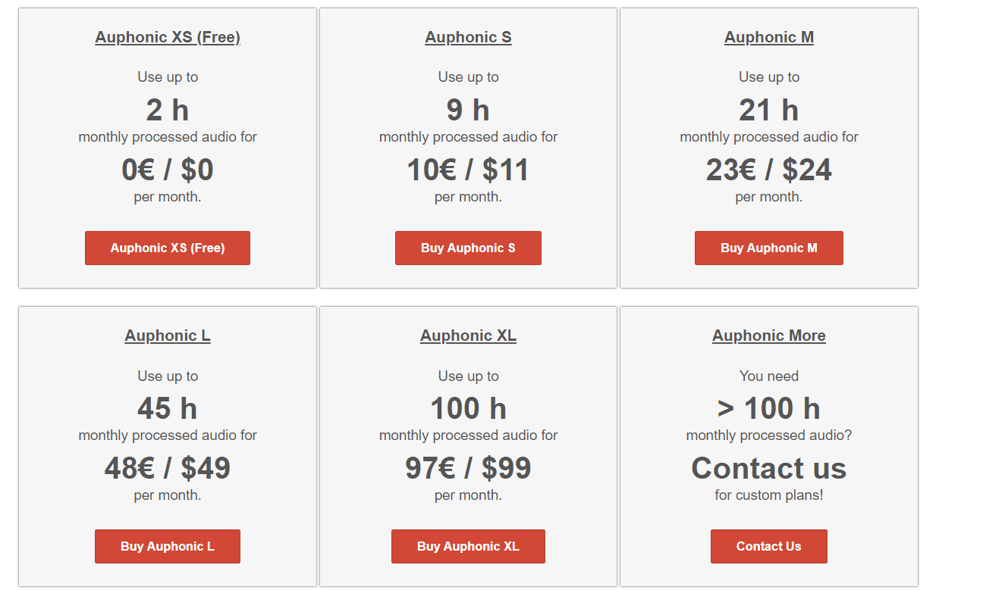This screenshot has width=983, height=590.
Task: Open the Auphonic More title link
Action: [768, 336]
